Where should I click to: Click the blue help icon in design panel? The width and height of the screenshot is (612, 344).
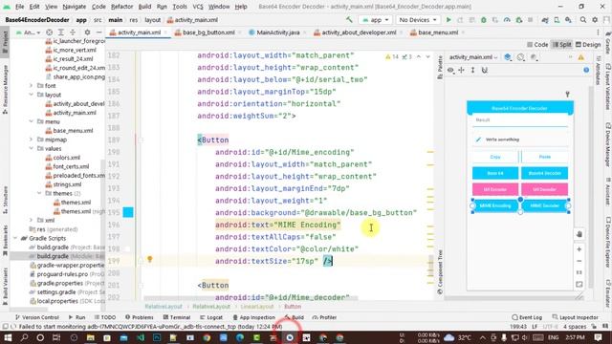pos(586,70)
